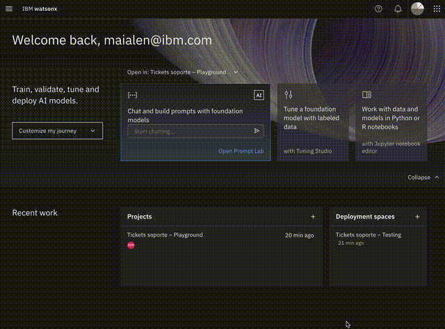445x329 pixels.
Task: Open the app switcher grid icon
Action: tap(437, 9)
